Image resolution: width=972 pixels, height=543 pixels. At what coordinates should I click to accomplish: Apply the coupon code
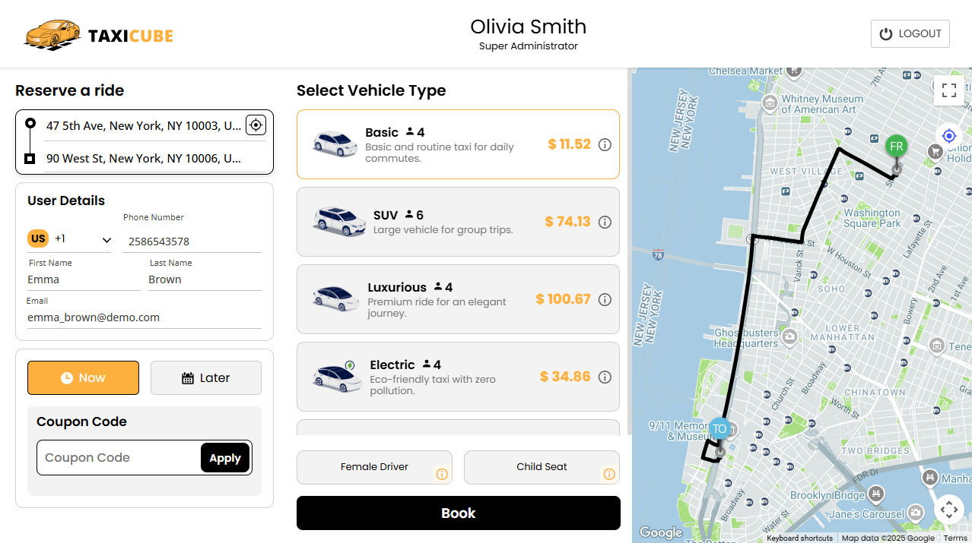coord(225,458)
